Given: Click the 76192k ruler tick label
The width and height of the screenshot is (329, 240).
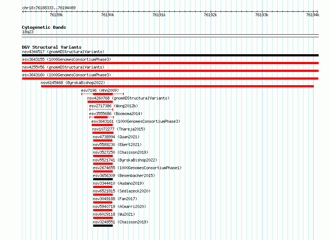Looking at the screenshot, I should 210,15.
